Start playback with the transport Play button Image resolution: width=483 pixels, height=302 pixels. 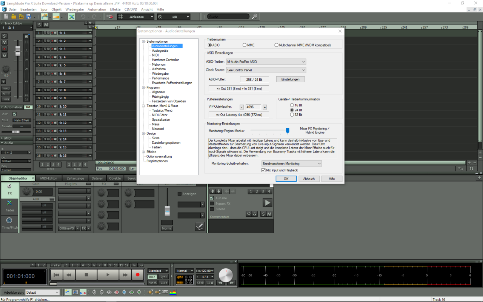coord(108,275)
